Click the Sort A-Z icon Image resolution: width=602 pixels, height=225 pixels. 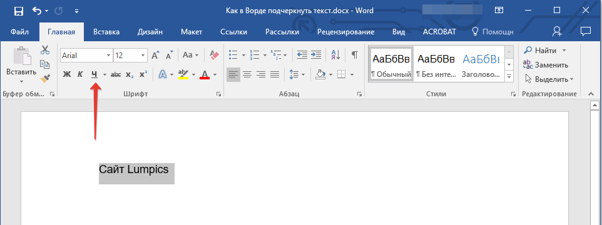[335, 55]
